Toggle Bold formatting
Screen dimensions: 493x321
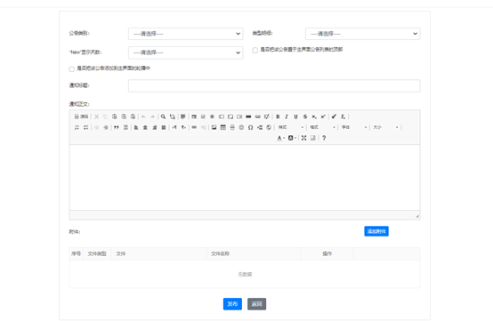278,116
